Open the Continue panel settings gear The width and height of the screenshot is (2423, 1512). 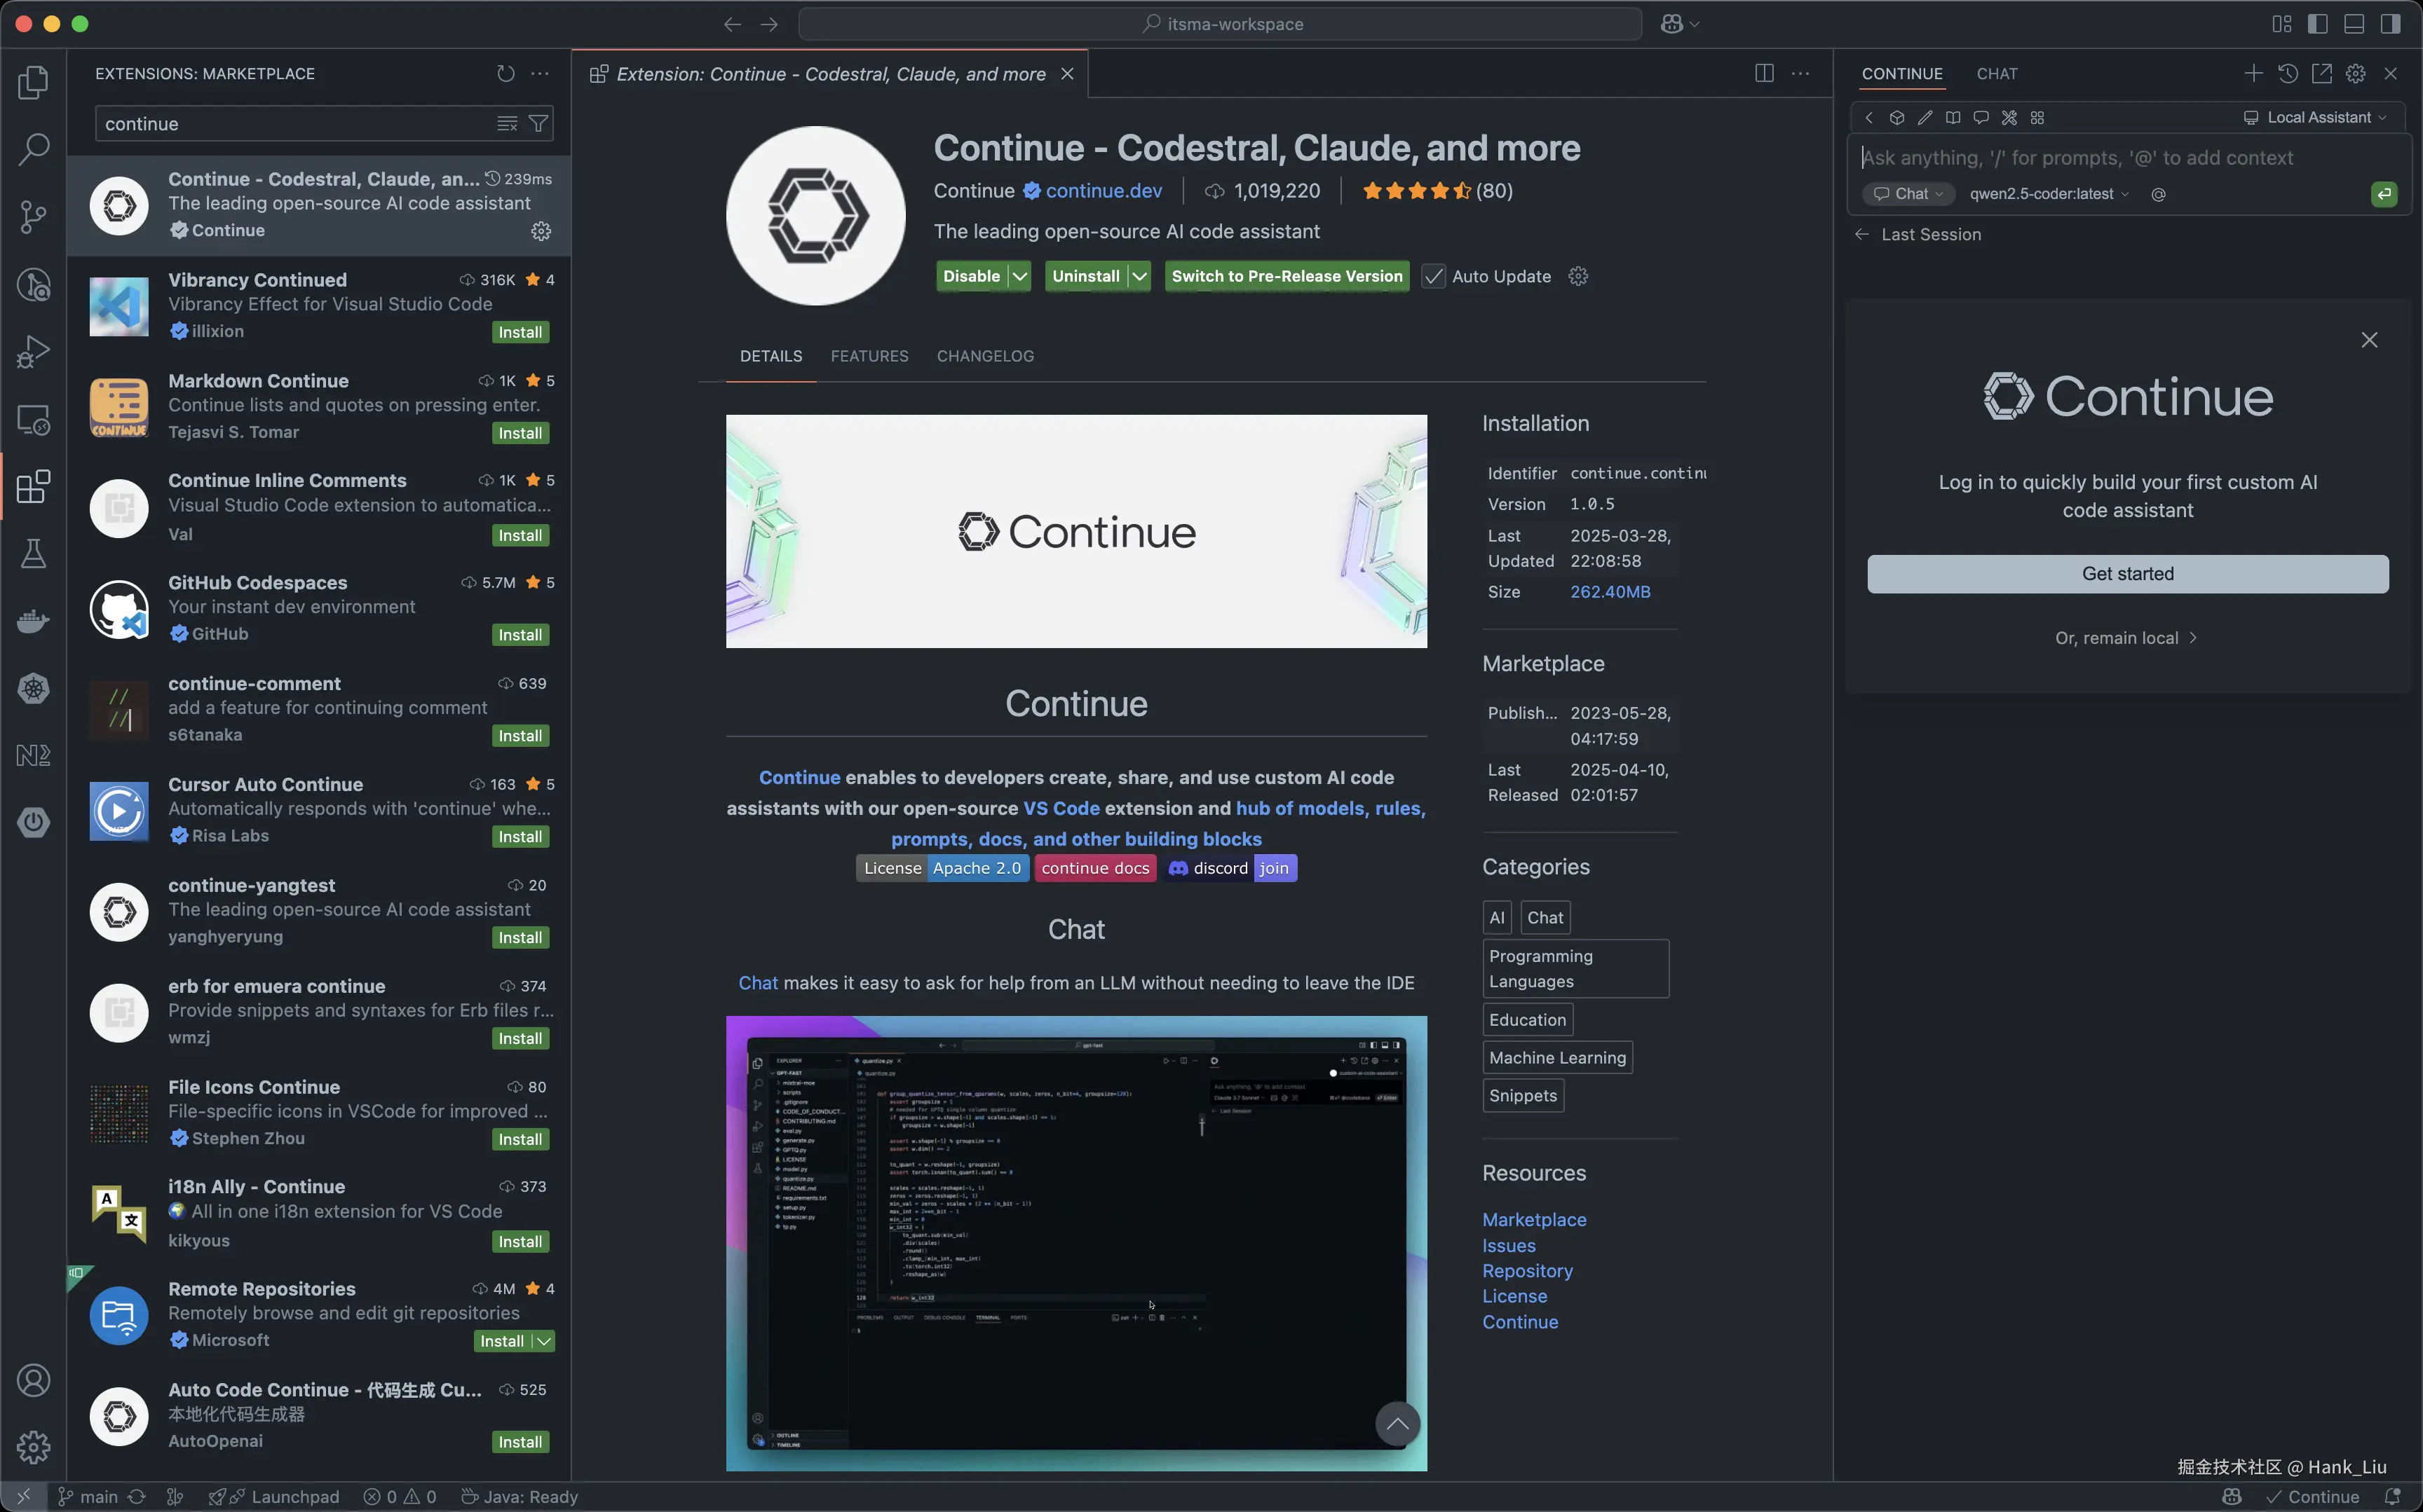[2355, 74]
